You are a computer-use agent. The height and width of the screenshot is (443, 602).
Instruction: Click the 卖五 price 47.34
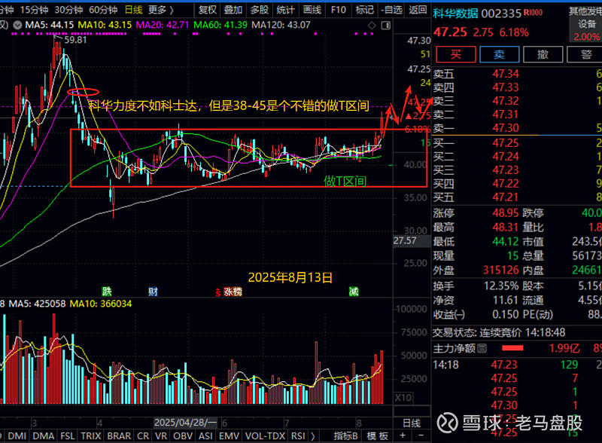point(506,74)
